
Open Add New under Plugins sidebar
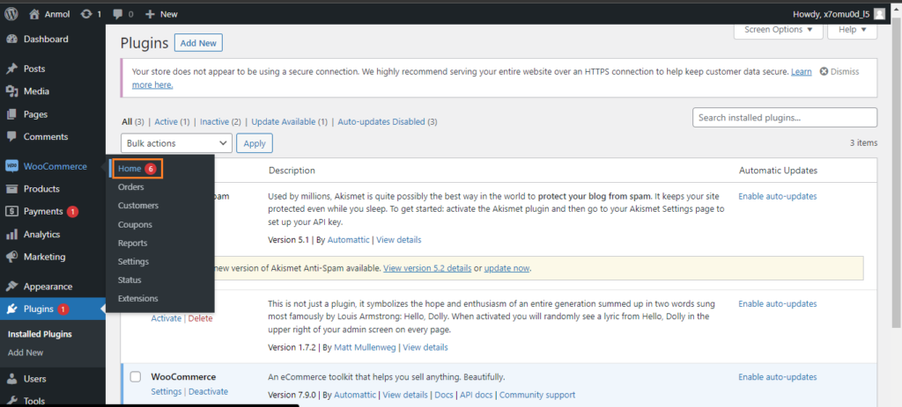(x=26, y=352)
